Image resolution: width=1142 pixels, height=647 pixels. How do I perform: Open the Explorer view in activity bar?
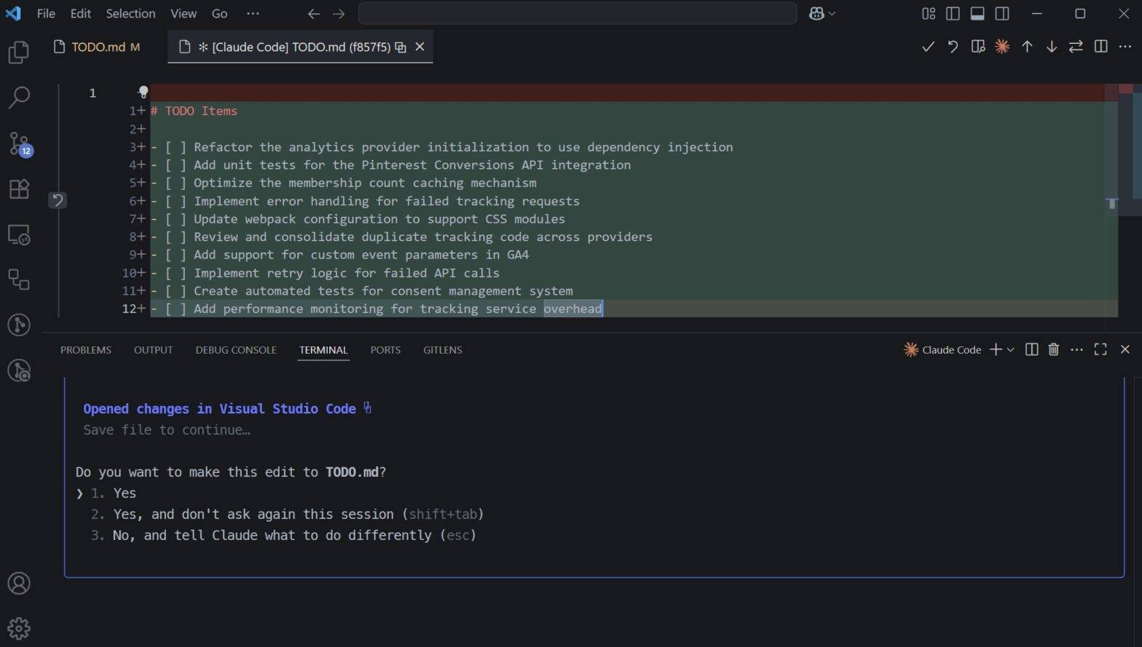[x=19, y=52]
